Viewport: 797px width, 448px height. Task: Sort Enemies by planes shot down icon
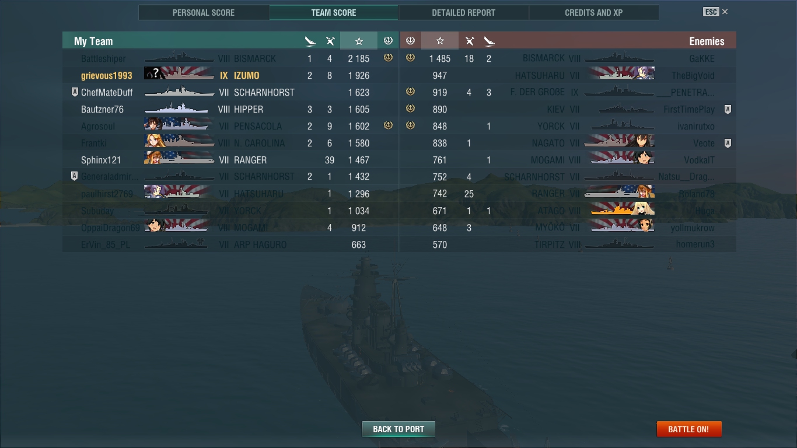(469, 41)
